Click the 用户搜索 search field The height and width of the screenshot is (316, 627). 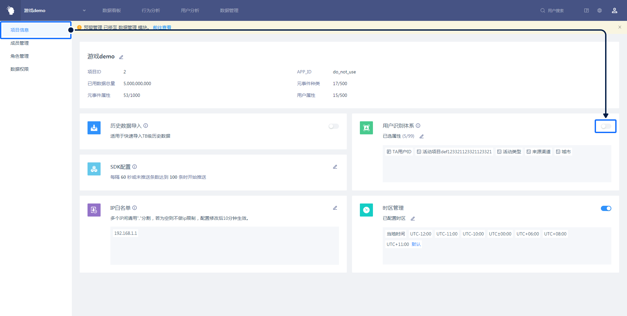click(555, 10)
